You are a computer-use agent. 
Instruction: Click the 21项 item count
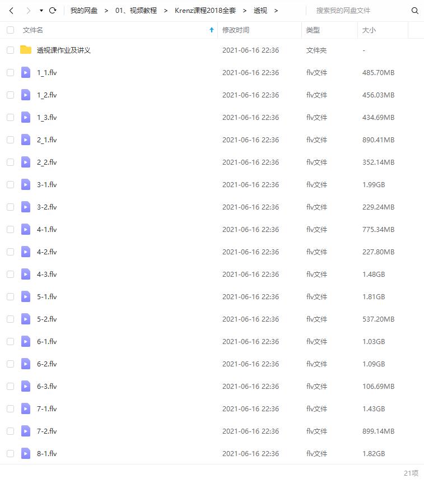point(411,473)
